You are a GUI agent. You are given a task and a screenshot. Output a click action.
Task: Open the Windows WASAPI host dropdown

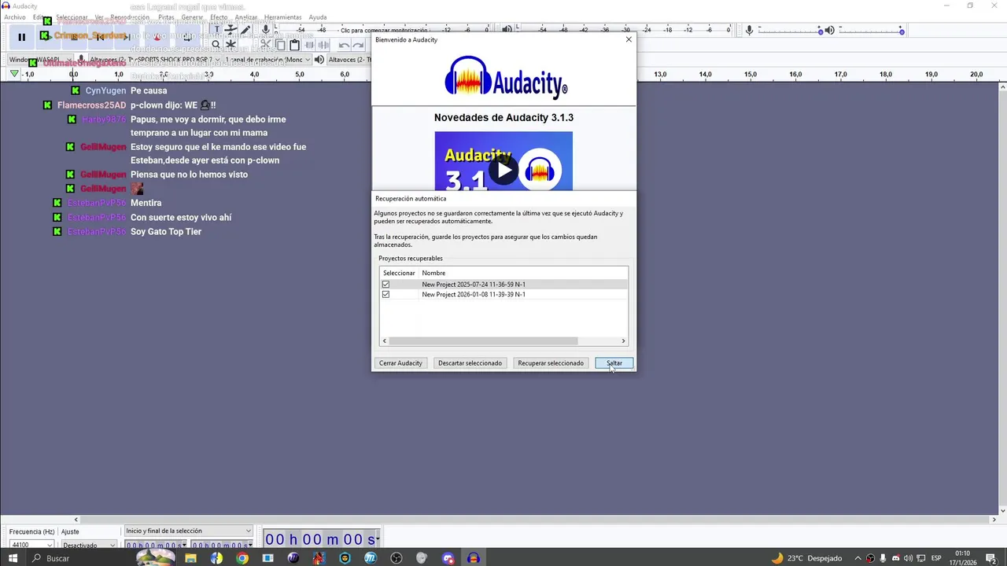[x=40, y=60]
